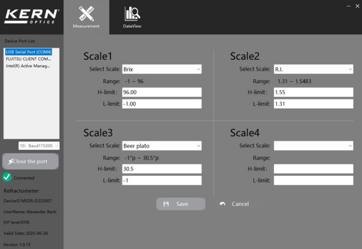Click Scale1 H-limit field with 96.00

pos(162,92)
